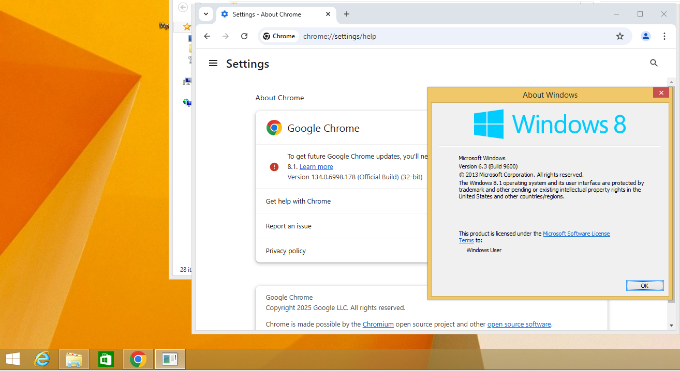Viewport: 680px width, 371px height.
Task: Click the Chrome site info chip
Action: pyautogui.click(x=279, y=36)
